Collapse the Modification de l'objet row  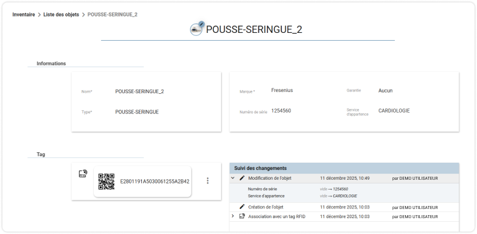pyautogui.click(x=233, y=178)
